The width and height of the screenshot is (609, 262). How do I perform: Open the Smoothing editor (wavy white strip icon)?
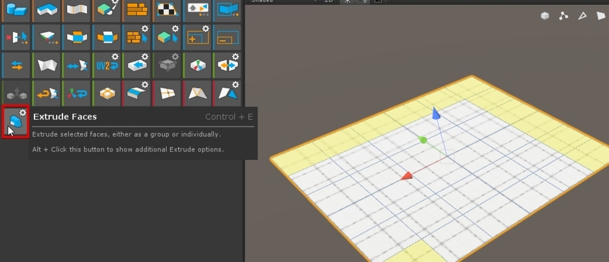(77, 10)
